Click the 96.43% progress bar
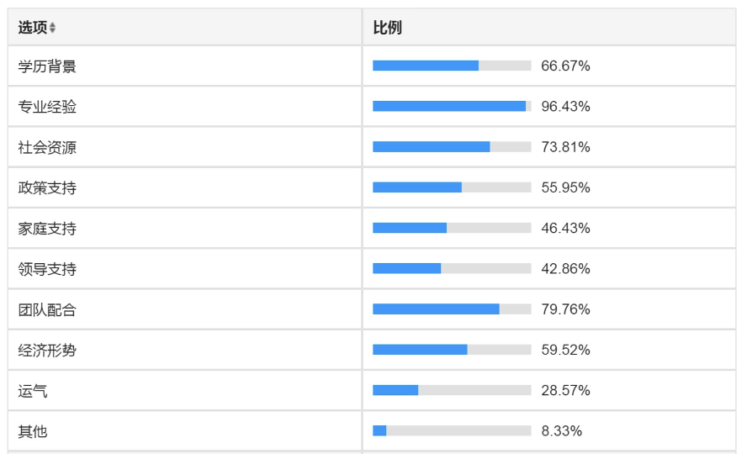This screenshot has width=747, height=459. pyautogui.click(x=452, y=106)
